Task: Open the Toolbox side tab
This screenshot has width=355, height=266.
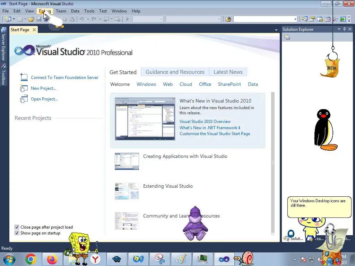Action: [3, 74]
